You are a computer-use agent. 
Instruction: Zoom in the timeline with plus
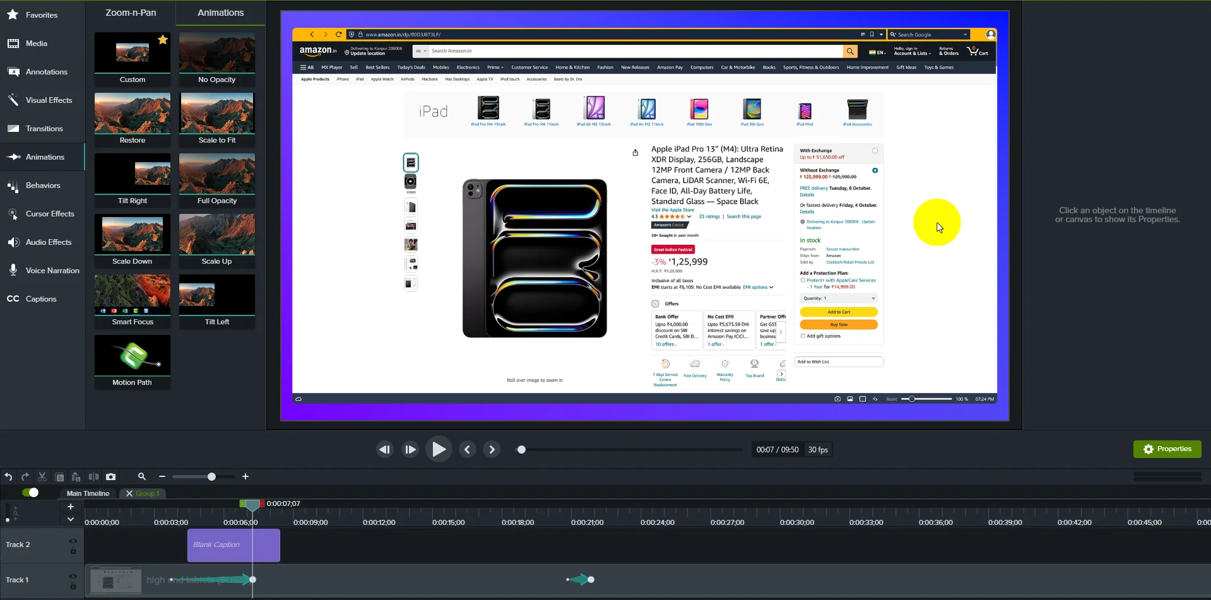pyautogui.click(x=245, y=477)
